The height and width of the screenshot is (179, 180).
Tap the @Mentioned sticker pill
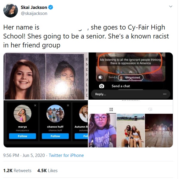coord(131,78)
